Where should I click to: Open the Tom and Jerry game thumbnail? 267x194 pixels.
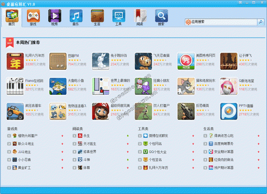coord(186,86)
